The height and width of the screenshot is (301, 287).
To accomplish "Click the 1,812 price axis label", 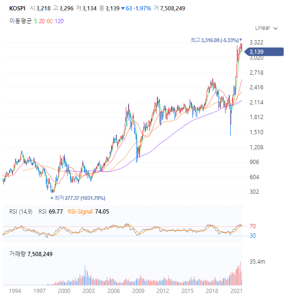I will (256, 117).
